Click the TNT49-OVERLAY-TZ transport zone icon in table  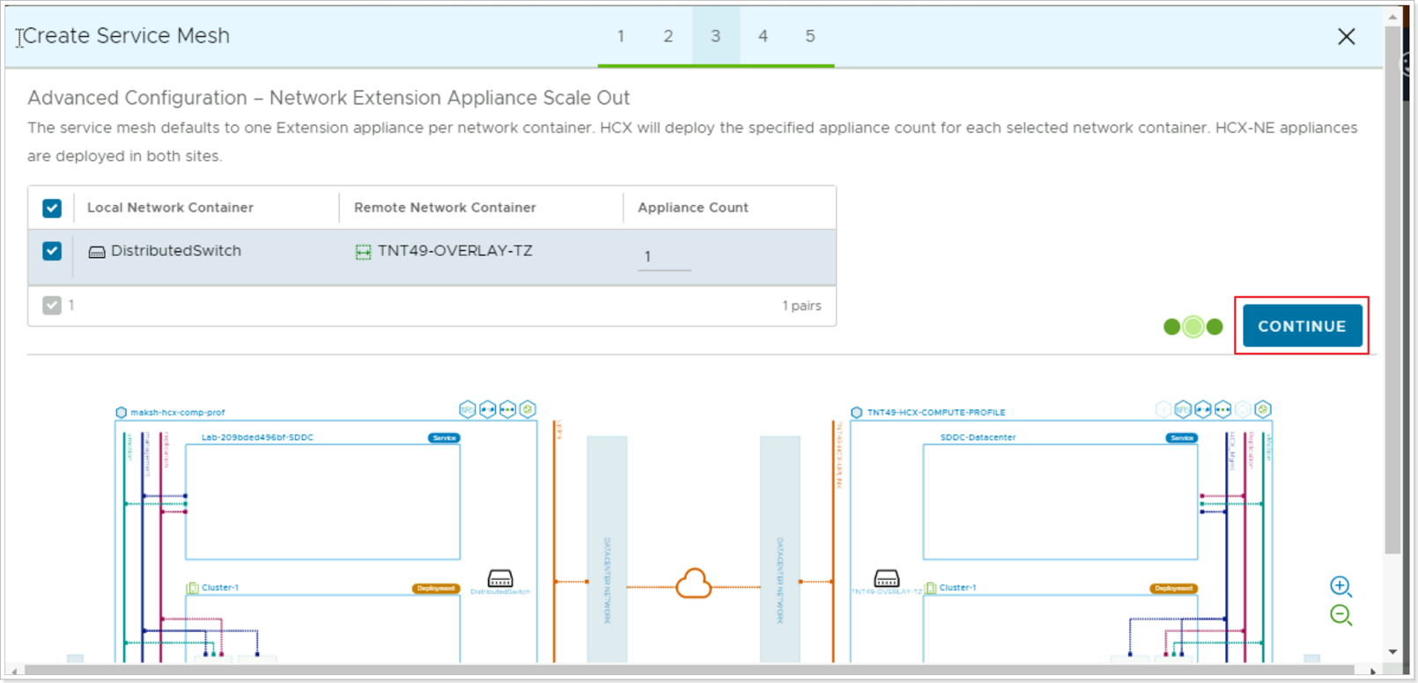tap(363, 253)
